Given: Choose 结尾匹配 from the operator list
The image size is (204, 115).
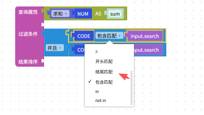Looking at the screenshot, I should point(104,72).
